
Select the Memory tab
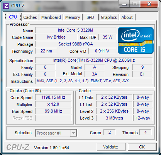coord(73,17)
